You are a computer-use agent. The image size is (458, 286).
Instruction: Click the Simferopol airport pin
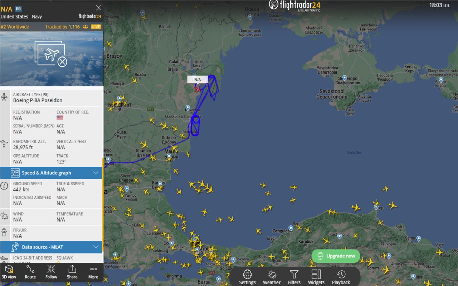tap(344, 78)
